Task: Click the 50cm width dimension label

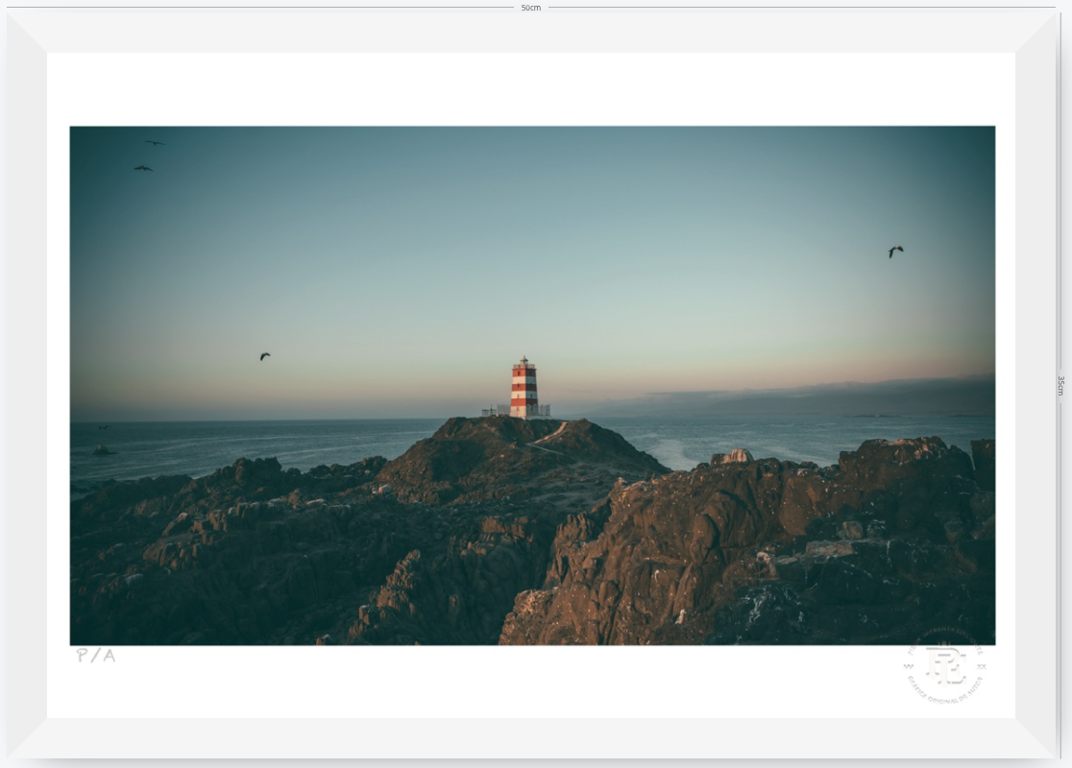Action: (x=530, y=8)
